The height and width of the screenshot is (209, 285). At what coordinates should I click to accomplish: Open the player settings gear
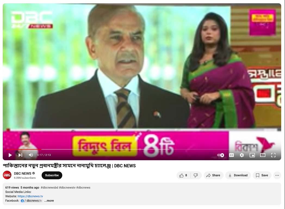(x=242, y=155)
